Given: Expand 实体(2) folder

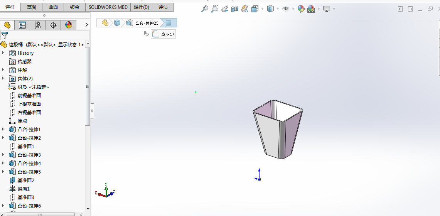Looking at the screenshot, I should tap(3, 78).
